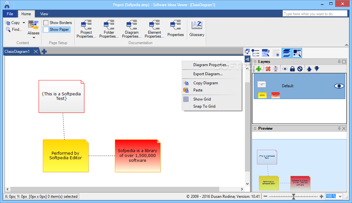Expand the Aliases dropdown arrow
Image resolution: width=352 pixels, height=203 pixels.
tap(34, 38)
